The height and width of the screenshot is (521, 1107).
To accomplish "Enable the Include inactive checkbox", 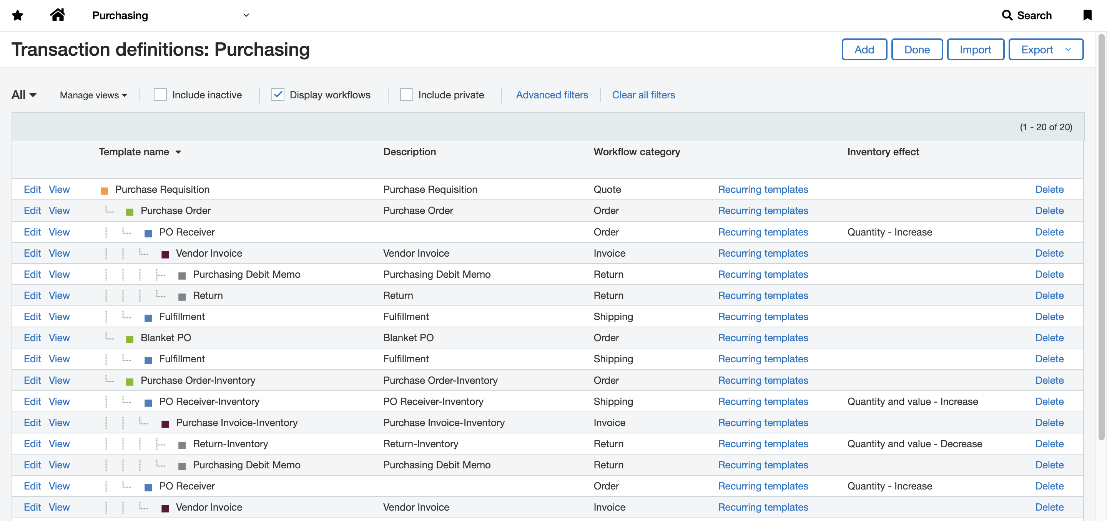I will point(160,95).
